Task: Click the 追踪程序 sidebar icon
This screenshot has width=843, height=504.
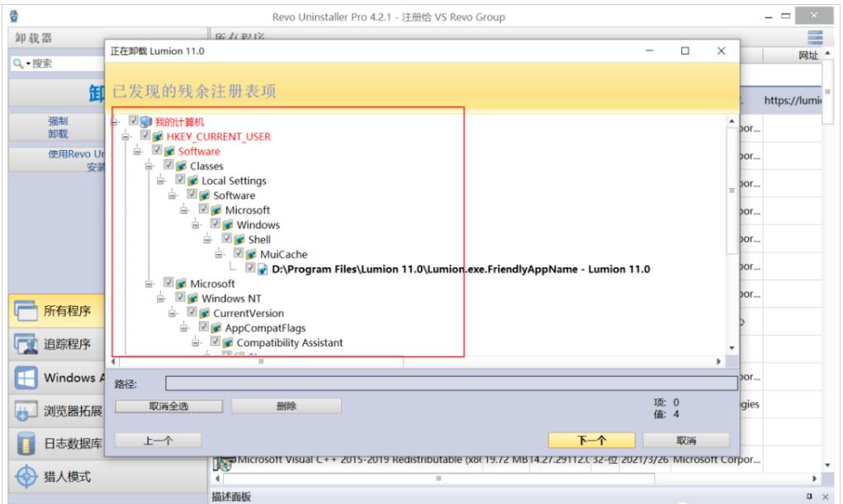Action: [26, 344]
